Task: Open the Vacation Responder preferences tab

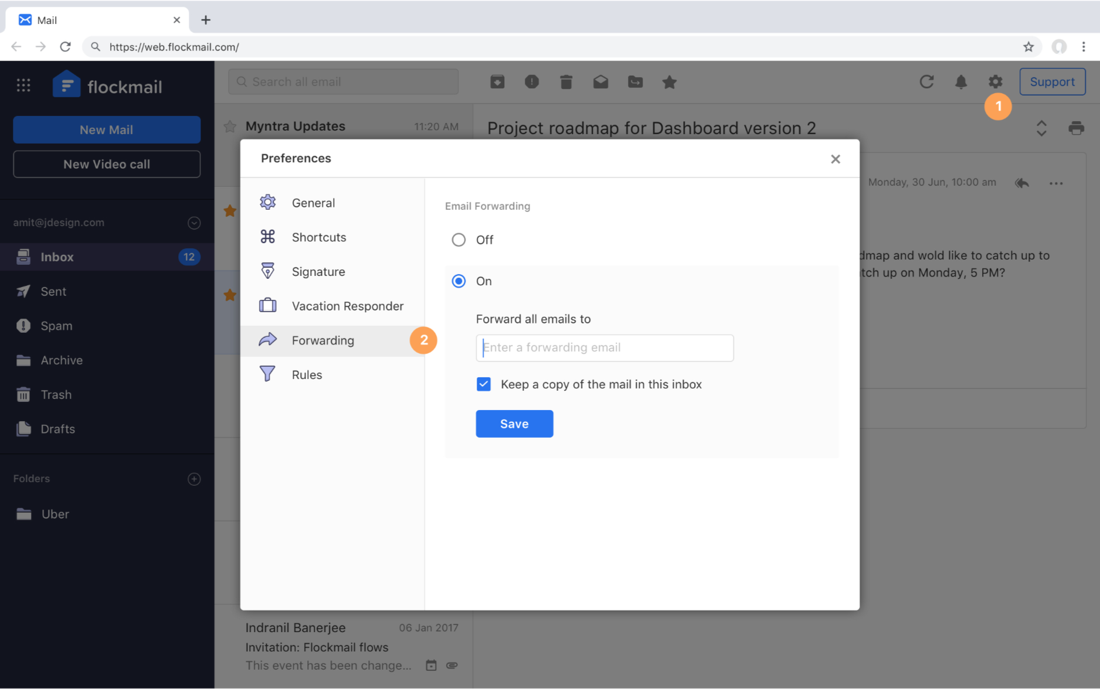Action: [347, 306]
